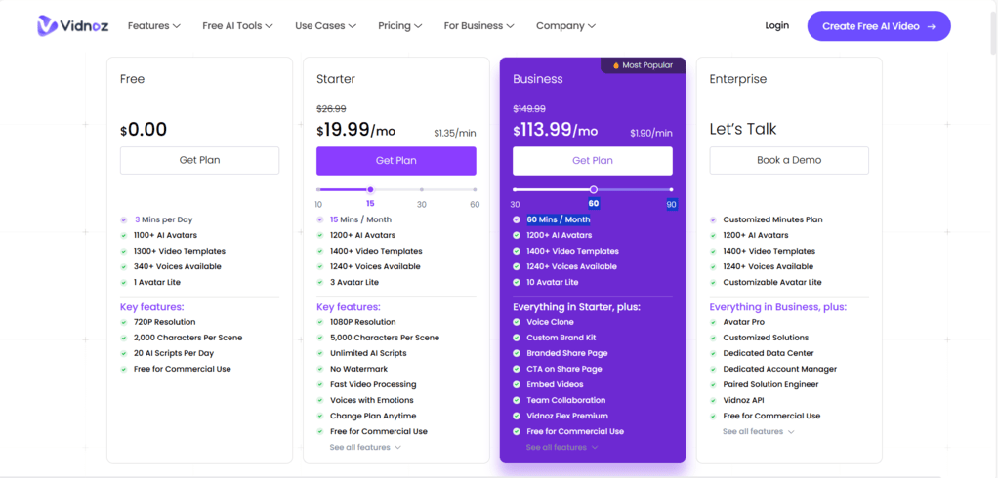Click checkmark beside Paired Solution Engineer
This screenshot has width=998, height=478.
pos(714,384)
